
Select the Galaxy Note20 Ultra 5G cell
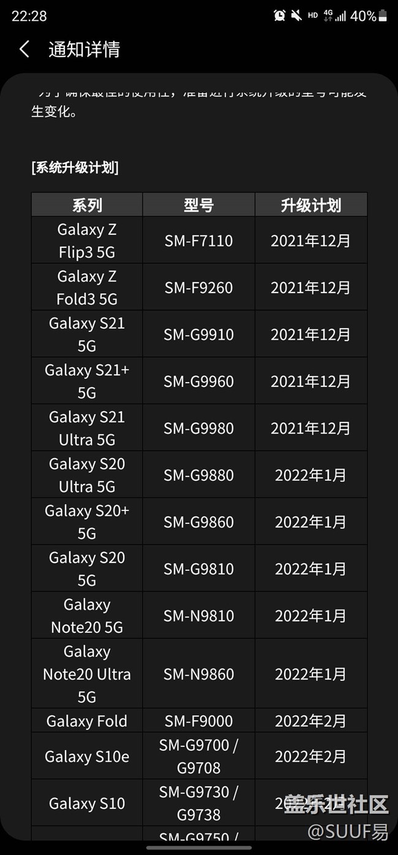[87, 673]
